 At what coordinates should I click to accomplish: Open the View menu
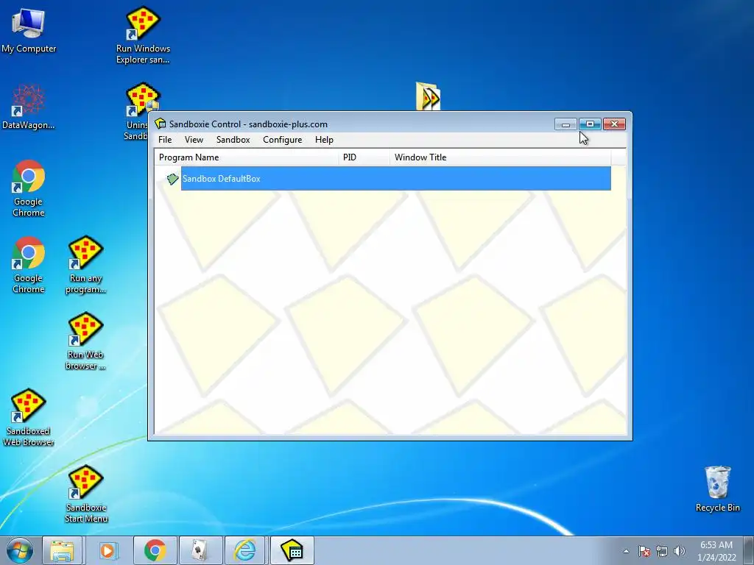pos(194,140)
